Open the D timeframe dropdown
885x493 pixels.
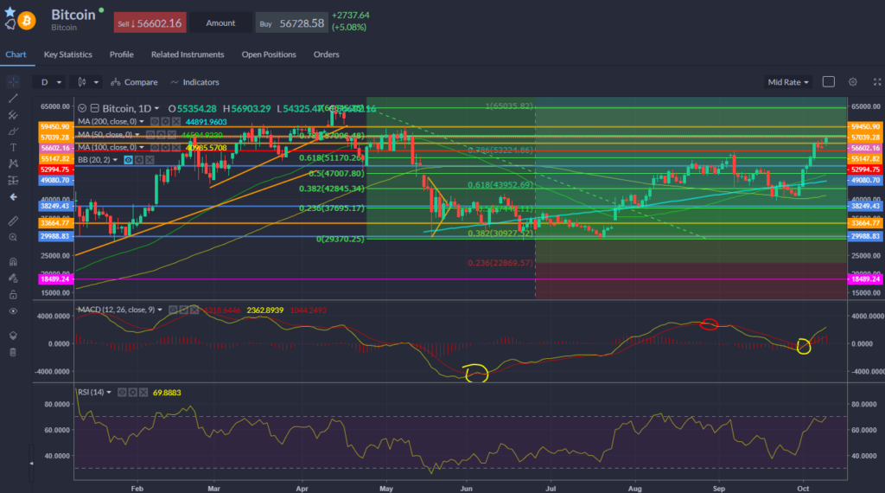(48, 82)
